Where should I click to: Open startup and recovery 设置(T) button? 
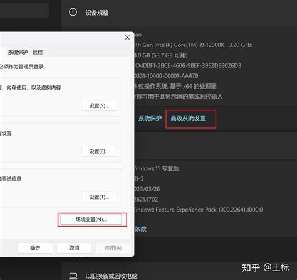pyautogui.click(x=99, y=197)
